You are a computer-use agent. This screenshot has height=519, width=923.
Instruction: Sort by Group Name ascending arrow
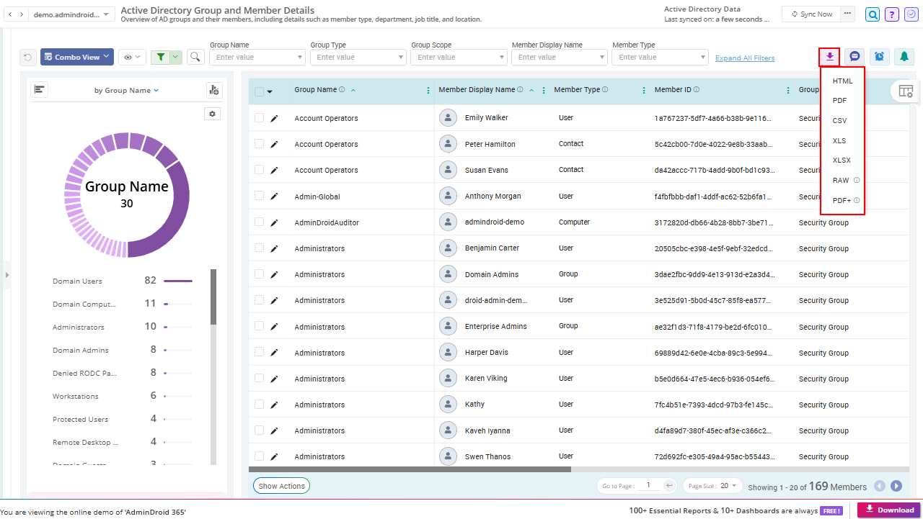coord(353,91)
